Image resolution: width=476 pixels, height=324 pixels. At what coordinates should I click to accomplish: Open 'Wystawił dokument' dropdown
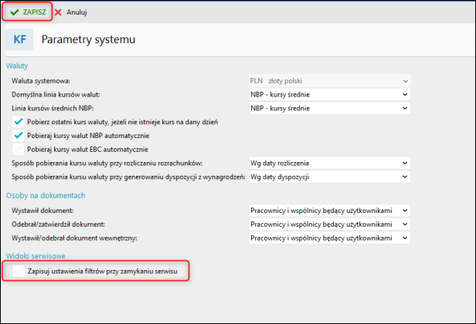(x=328, y=210)
